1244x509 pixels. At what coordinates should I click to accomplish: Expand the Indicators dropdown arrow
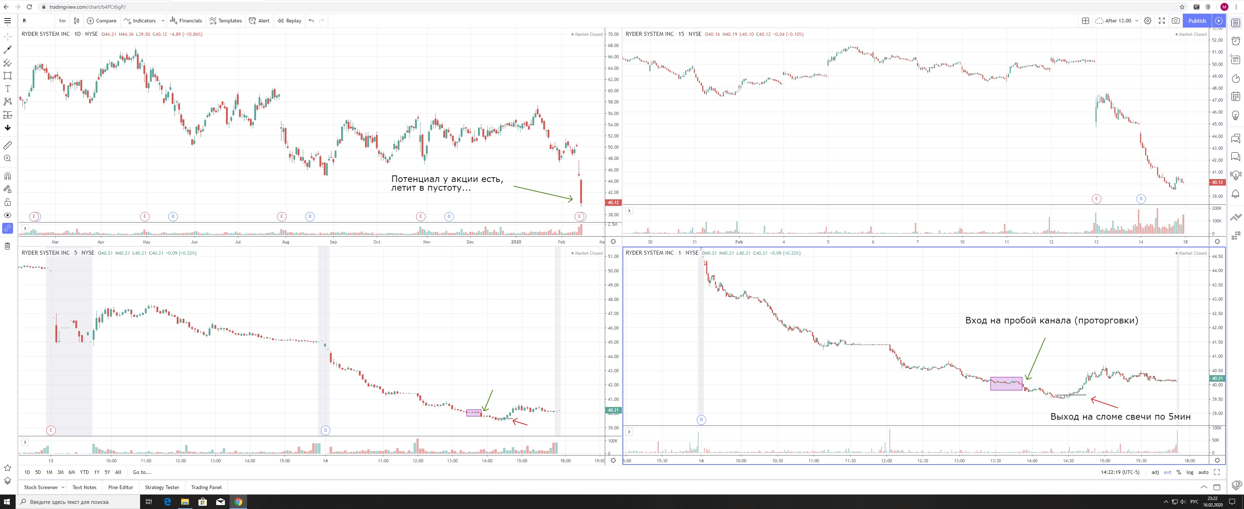[x=163, y=21]
